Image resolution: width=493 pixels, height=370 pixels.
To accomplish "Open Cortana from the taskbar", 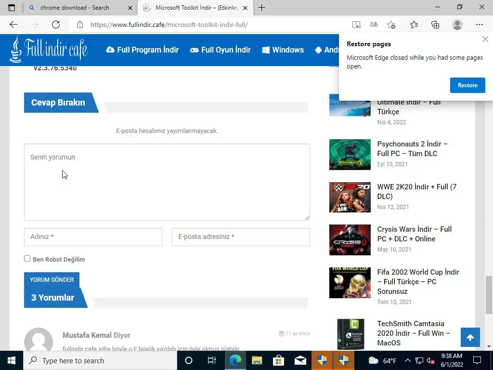I will point(189,360).
